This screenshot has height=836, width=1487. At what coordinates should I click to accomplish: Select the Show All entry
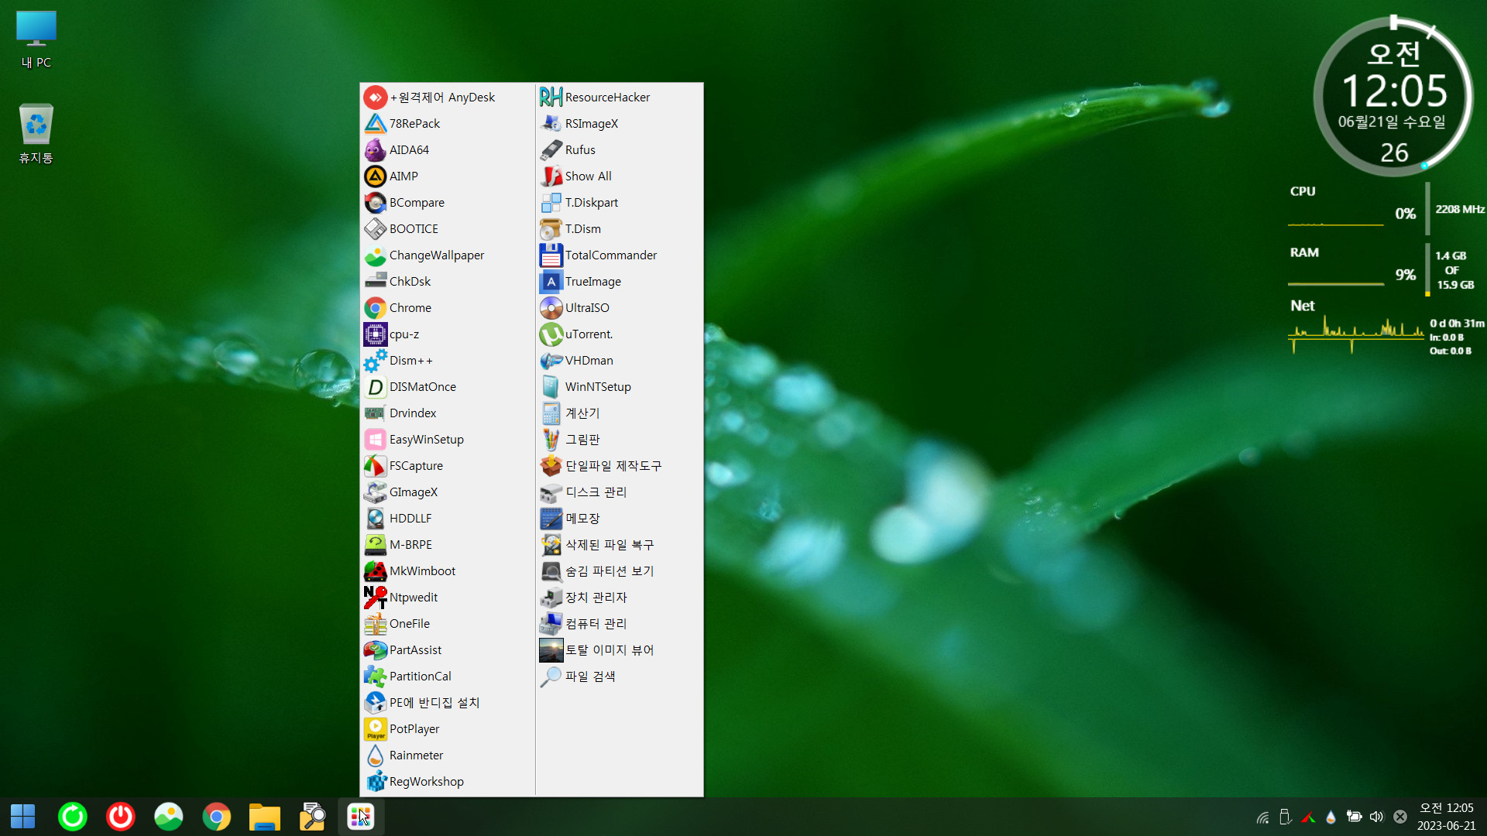click(620, 176)
